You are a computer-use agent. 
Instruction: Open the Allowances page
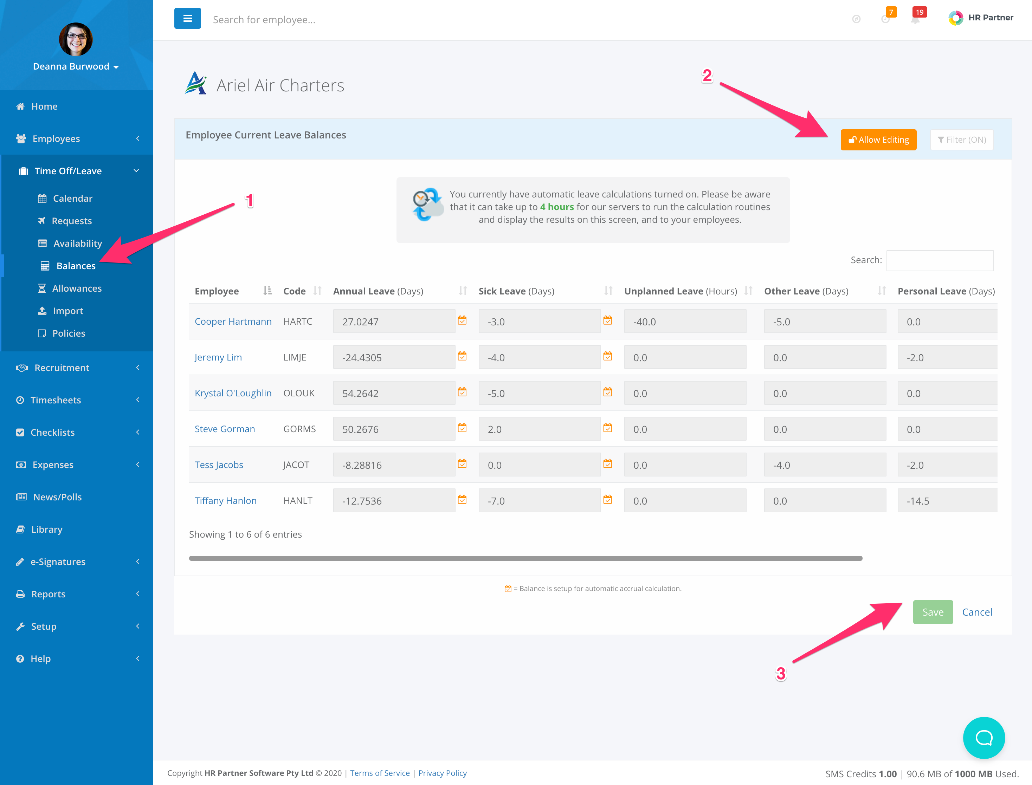tap(77, 288)
